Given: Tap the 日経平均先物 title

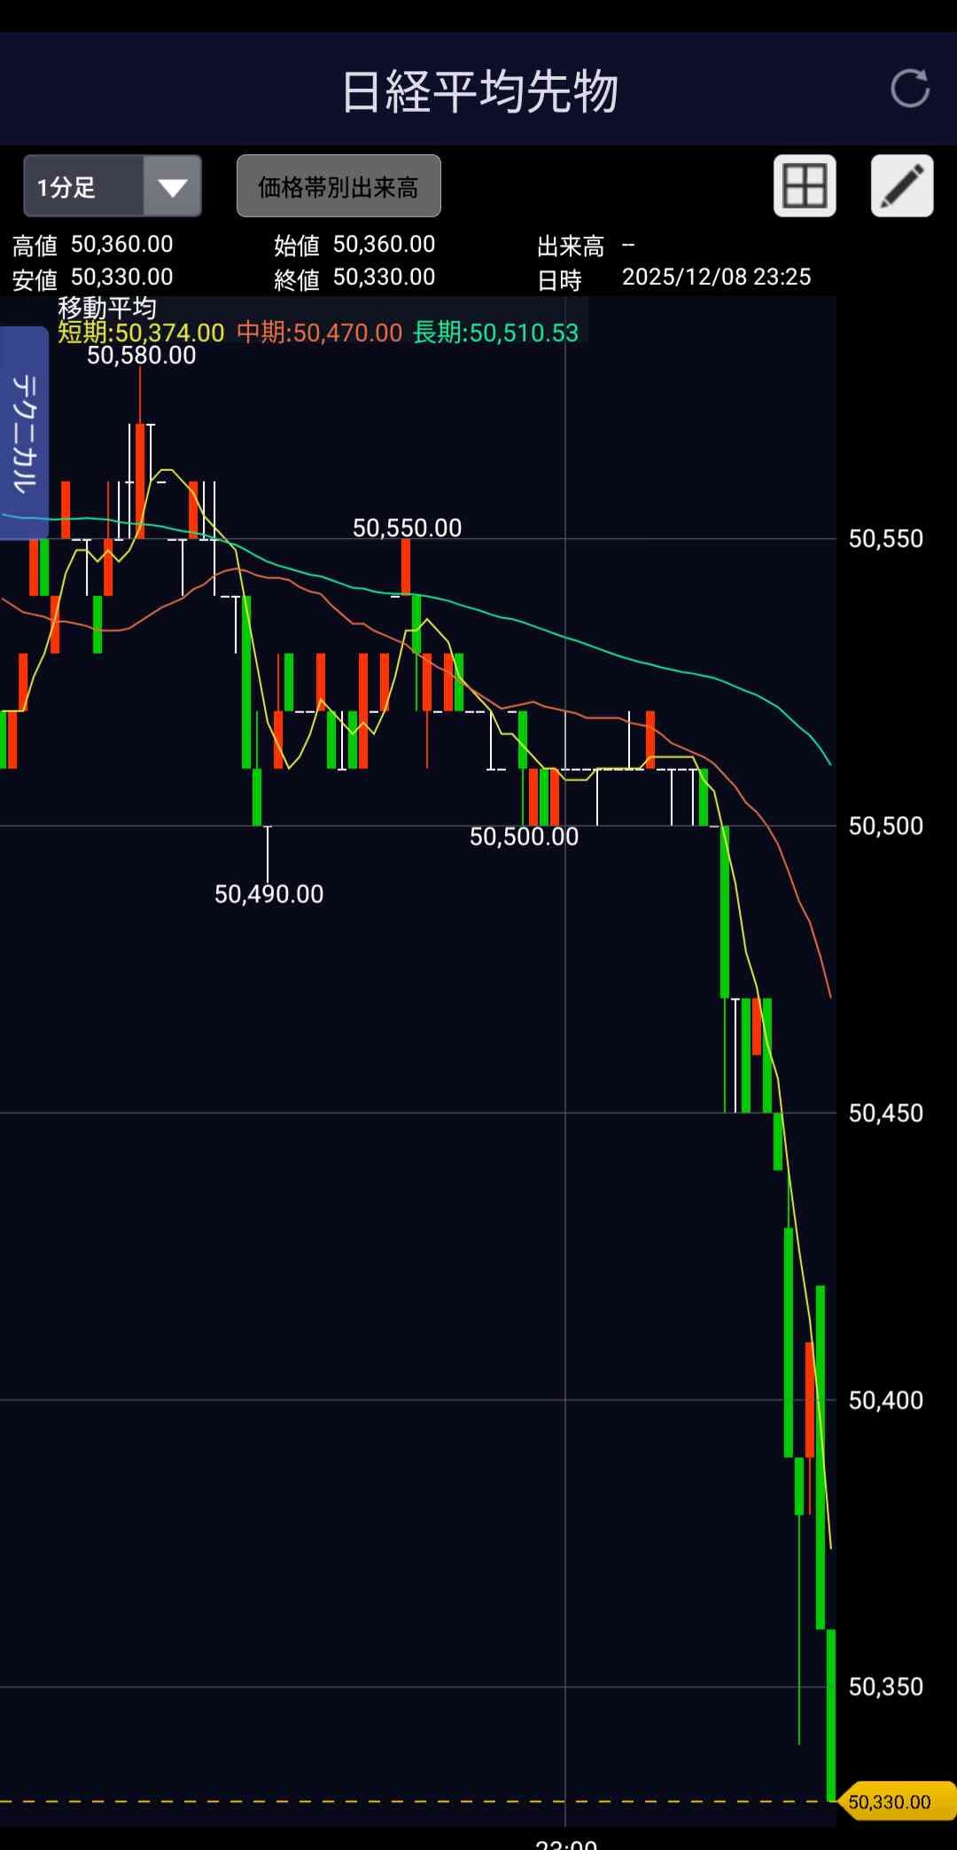Looking at the screenshot, I should (479, 91).
